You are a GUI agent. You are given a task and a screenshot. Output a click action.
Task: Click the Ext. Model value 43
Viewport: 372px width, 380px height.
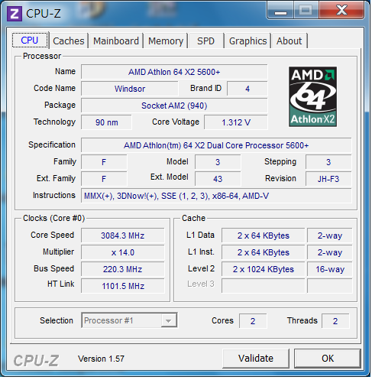click(218, 179)
